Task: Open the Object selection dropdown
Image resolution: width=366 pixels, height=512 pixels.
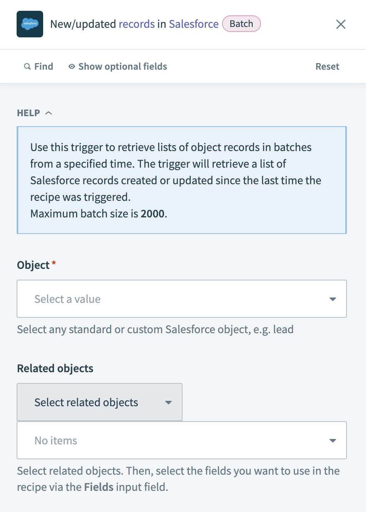Action: point(182,299)
